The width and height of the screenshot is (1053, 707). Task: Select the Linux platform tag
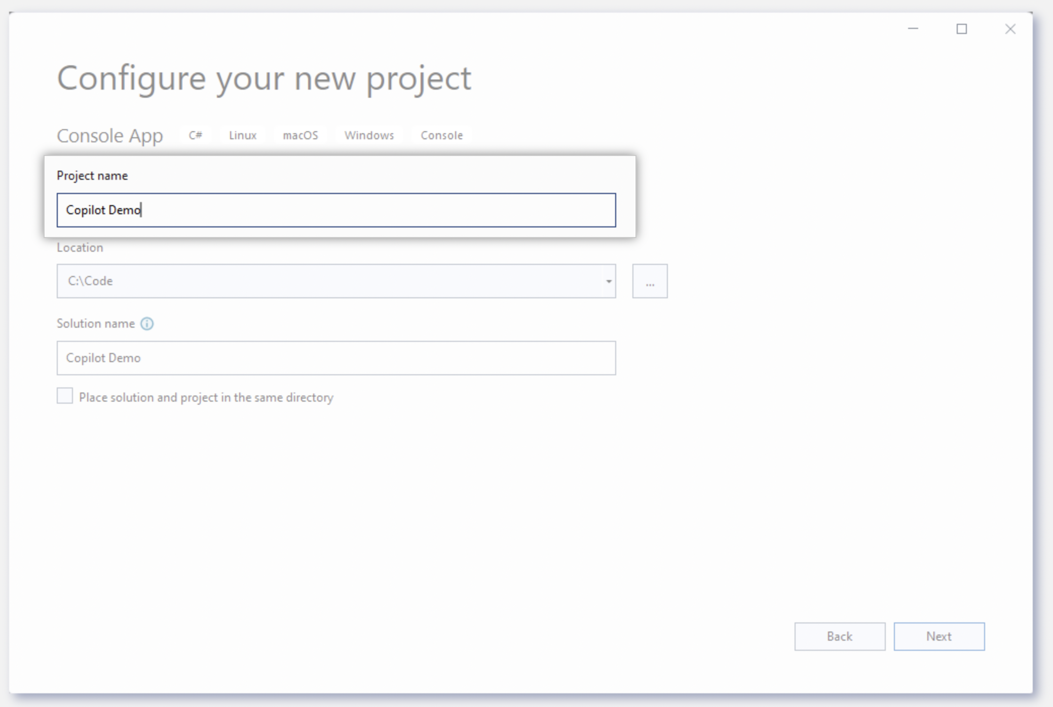[x=242, y=135]
